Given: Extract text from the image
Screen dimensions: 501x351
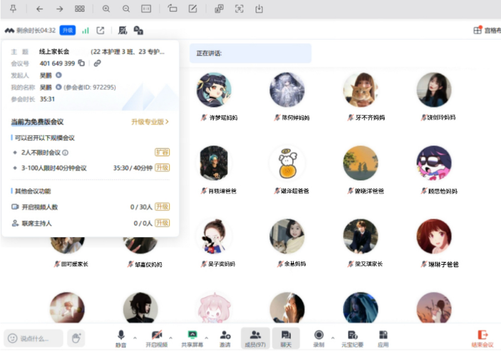Looking at the screenshot, I should tap(239, 9).
